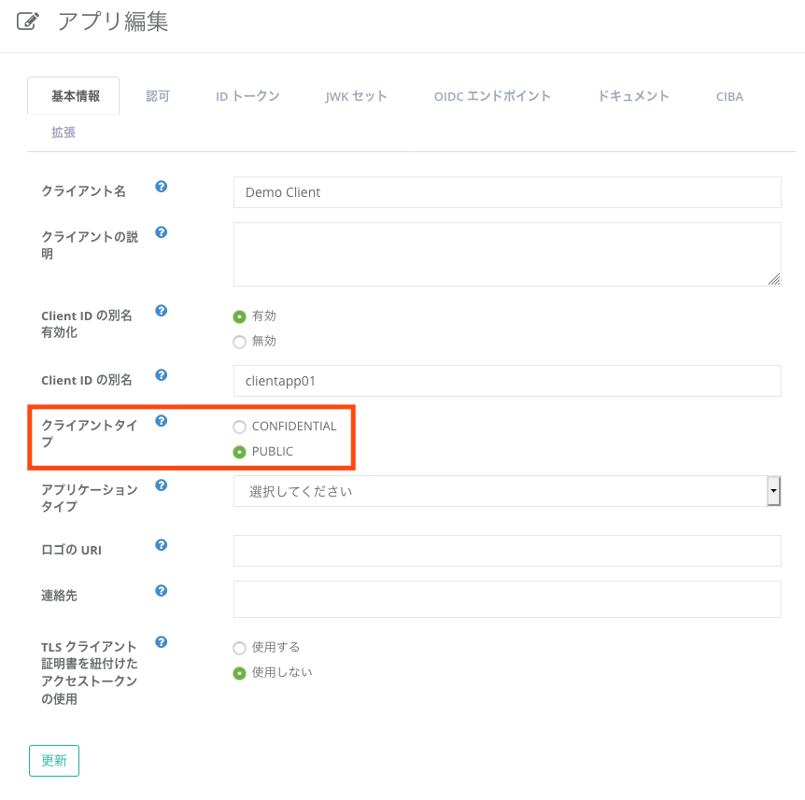Image resolution: width=805 pixels, height=800 pixels.
Task: Click the クライアント名 input field
Action: point(506,192)
